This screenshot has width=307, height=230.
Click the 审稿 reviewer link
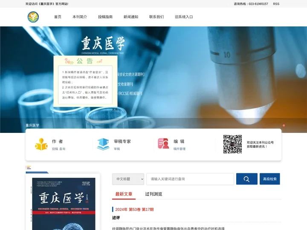(x=117, y=149)
